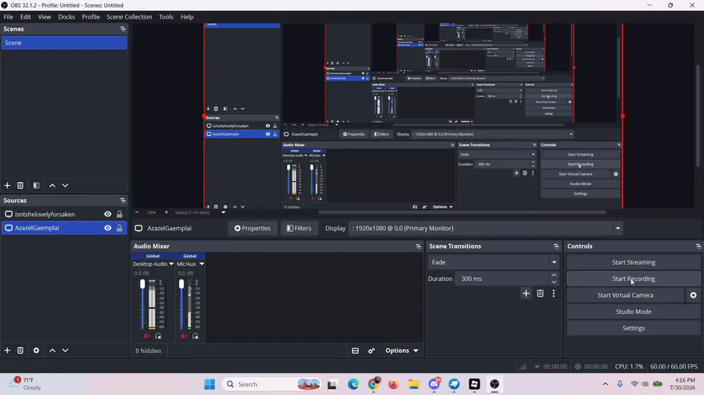The image size is (704, 395).
Task: Open File menu
Action: [x=8, y=16]
